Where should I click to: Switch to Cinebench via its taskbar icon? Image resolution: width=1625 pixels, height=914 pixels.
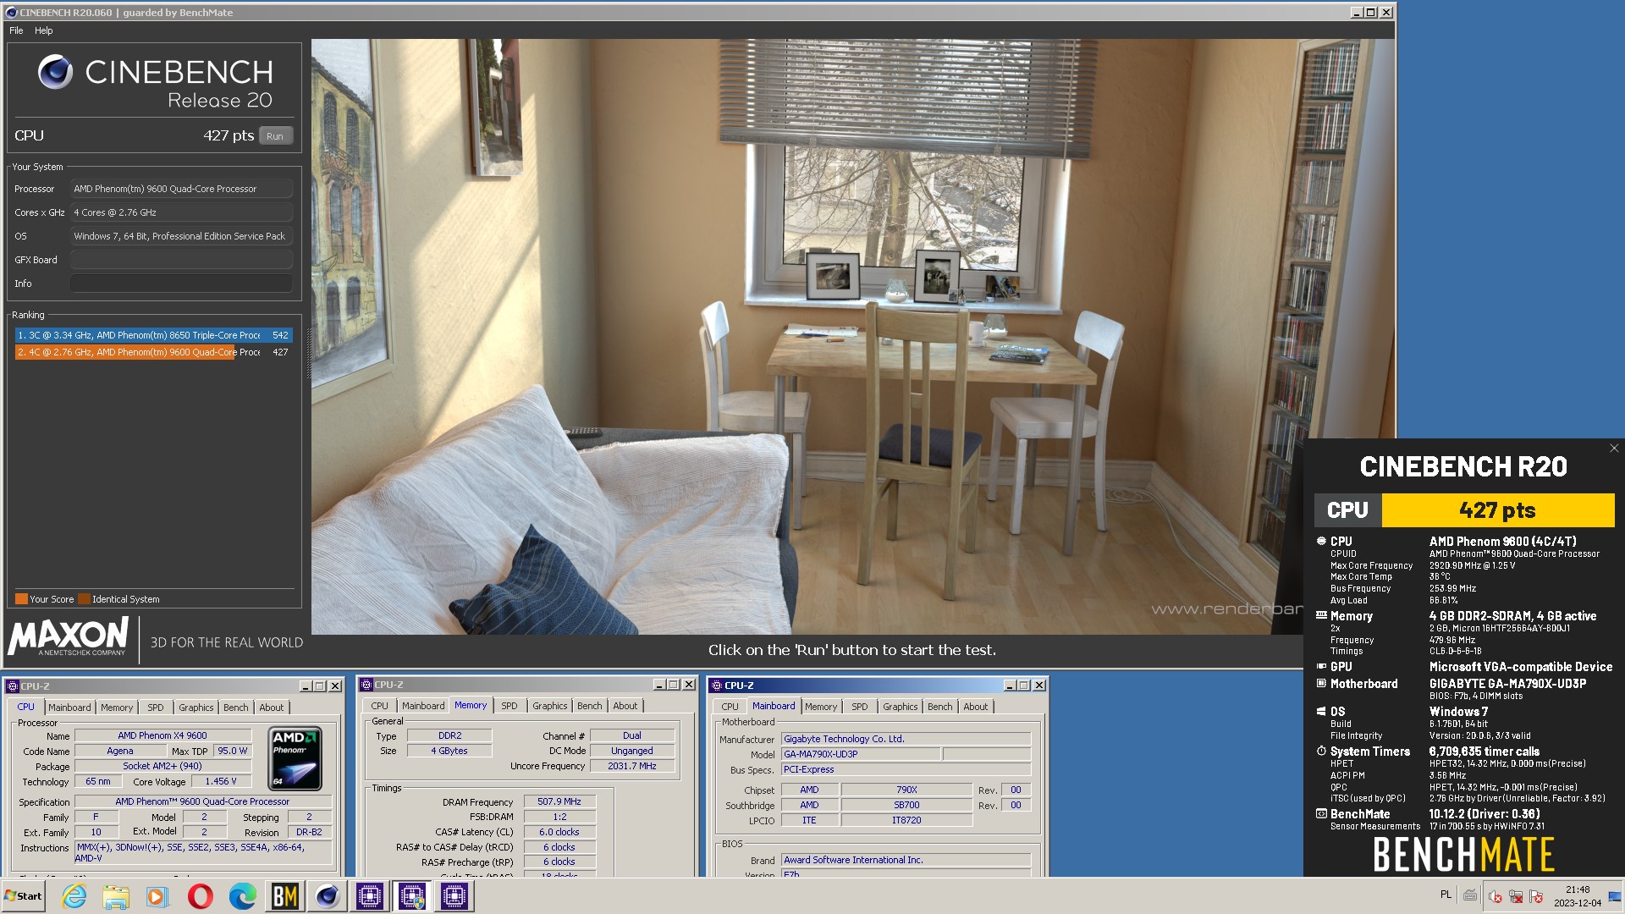tap(327, 895)
